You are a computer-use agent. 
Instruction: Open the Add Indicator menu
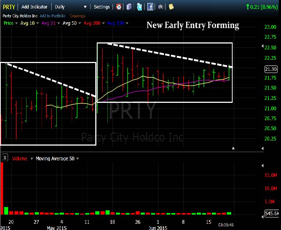pyautogui.click(x=34, y=7)
